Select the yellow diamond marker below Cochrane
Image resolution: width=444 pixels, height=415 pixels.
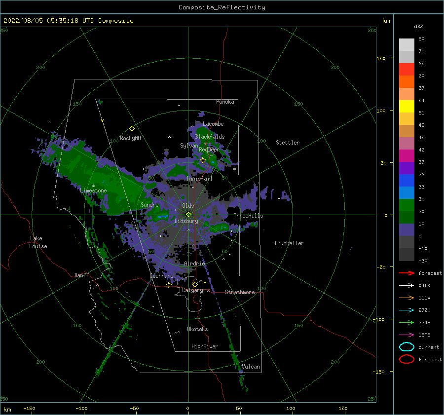click(169, 285)
